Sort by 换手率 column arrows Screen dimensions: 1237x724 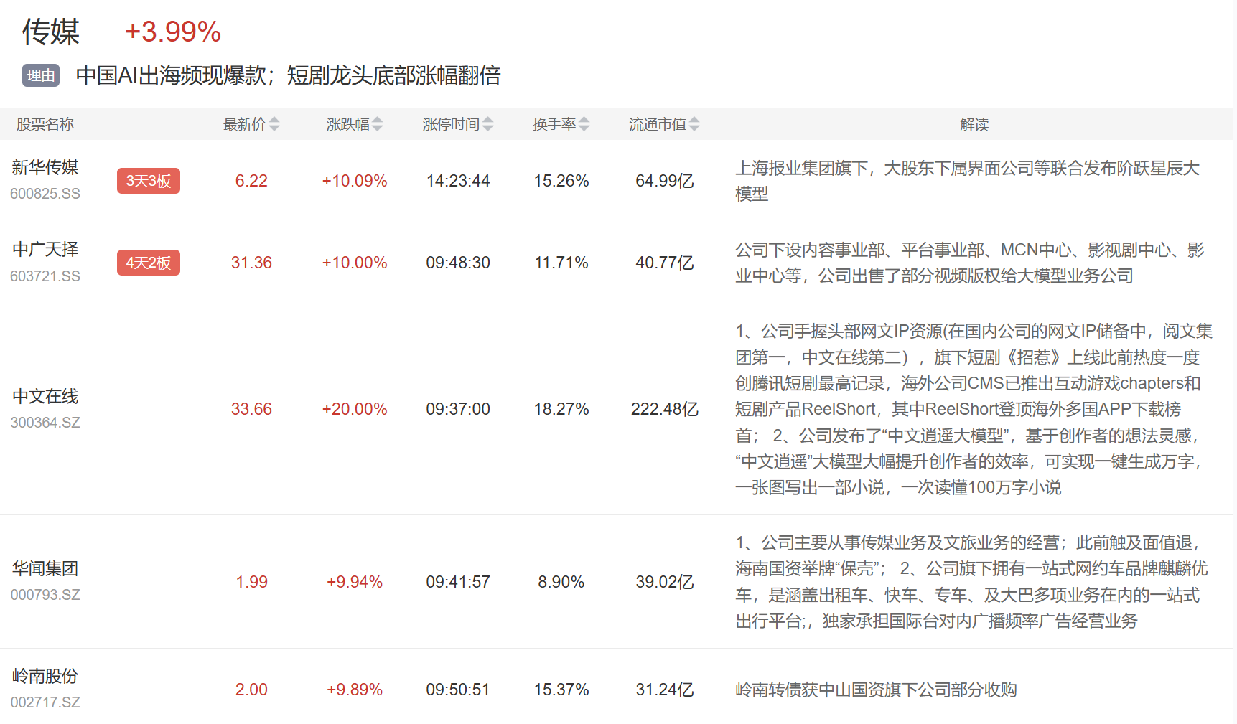(584, 124)
